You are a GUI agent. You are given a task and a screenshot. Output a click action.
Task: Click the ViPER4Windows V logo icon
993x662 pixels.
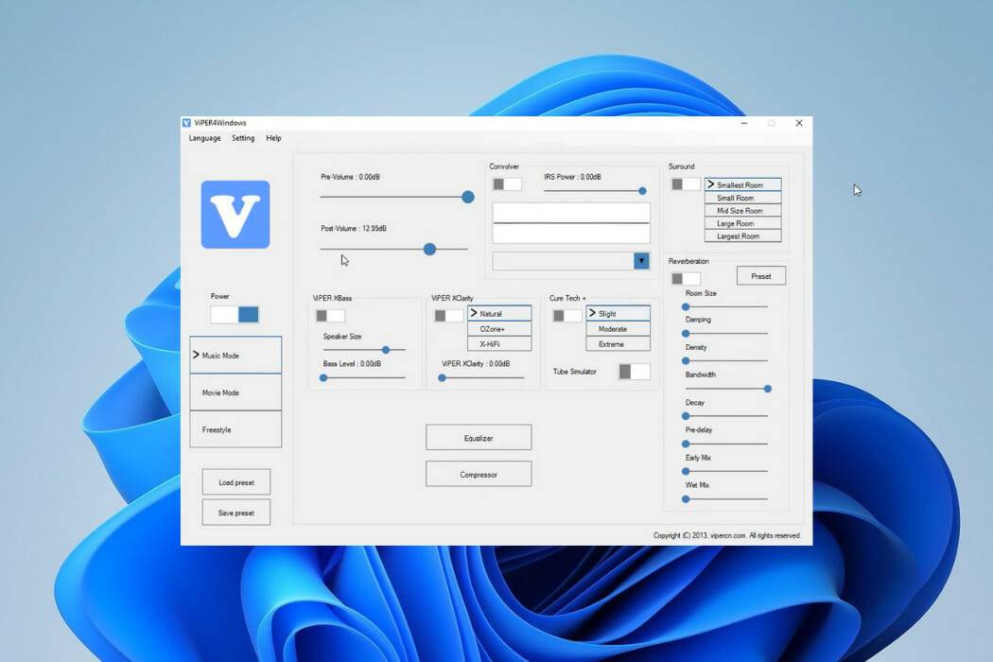(234, 215)
